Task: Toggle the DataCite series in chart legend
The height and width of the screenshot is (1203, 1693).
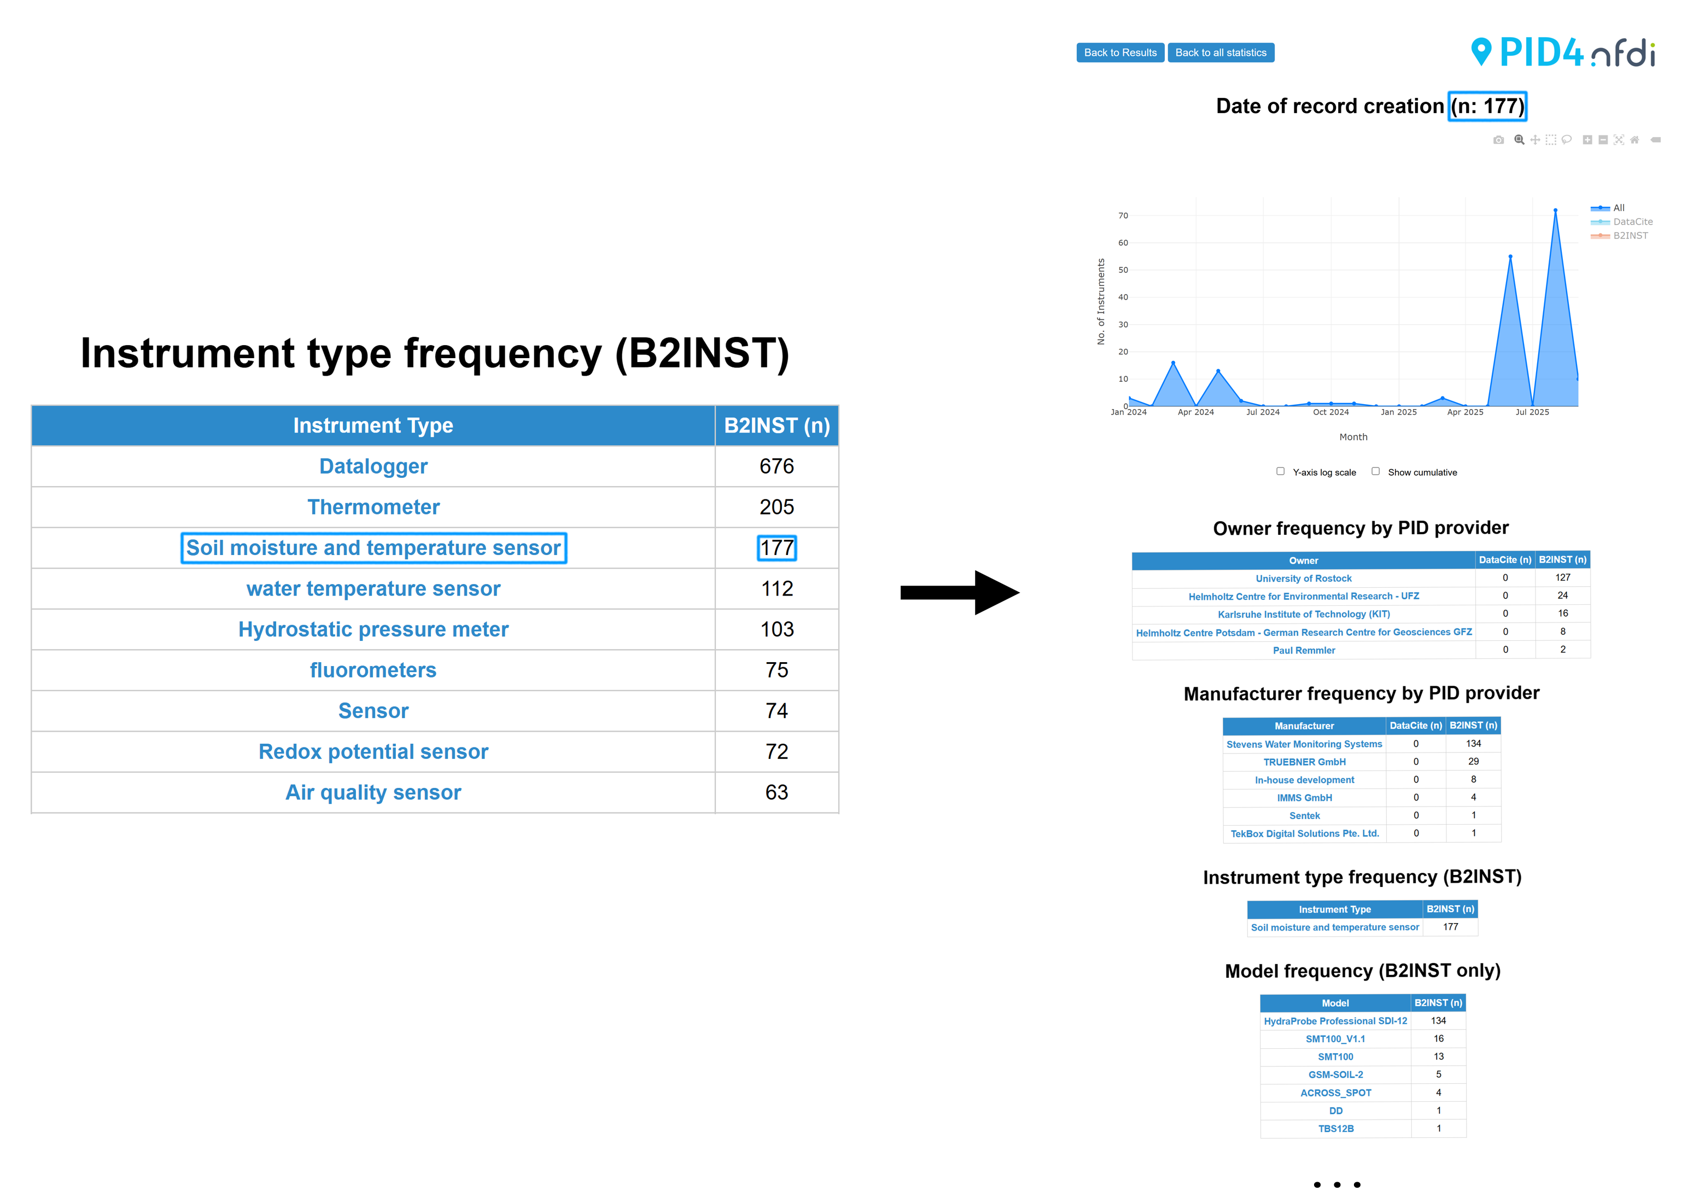Action: point(1632,221)
